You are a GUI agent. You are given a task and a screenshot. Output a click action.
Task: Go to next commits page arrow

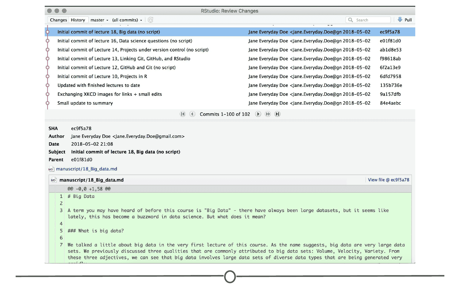[258, 114]
